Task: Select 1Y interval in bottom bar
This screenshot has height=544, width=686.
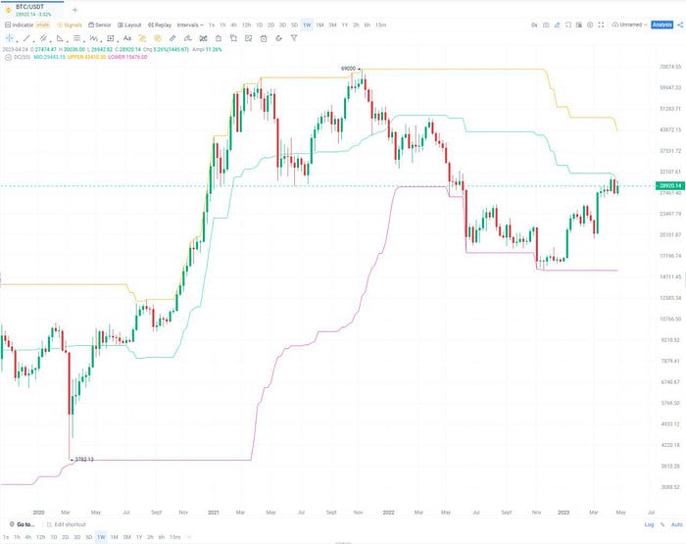Action: point(139,537)
